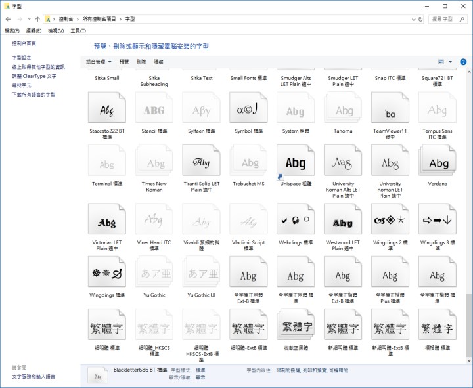
Task: Open the 組合管理 dropdown
Action: 99,62
